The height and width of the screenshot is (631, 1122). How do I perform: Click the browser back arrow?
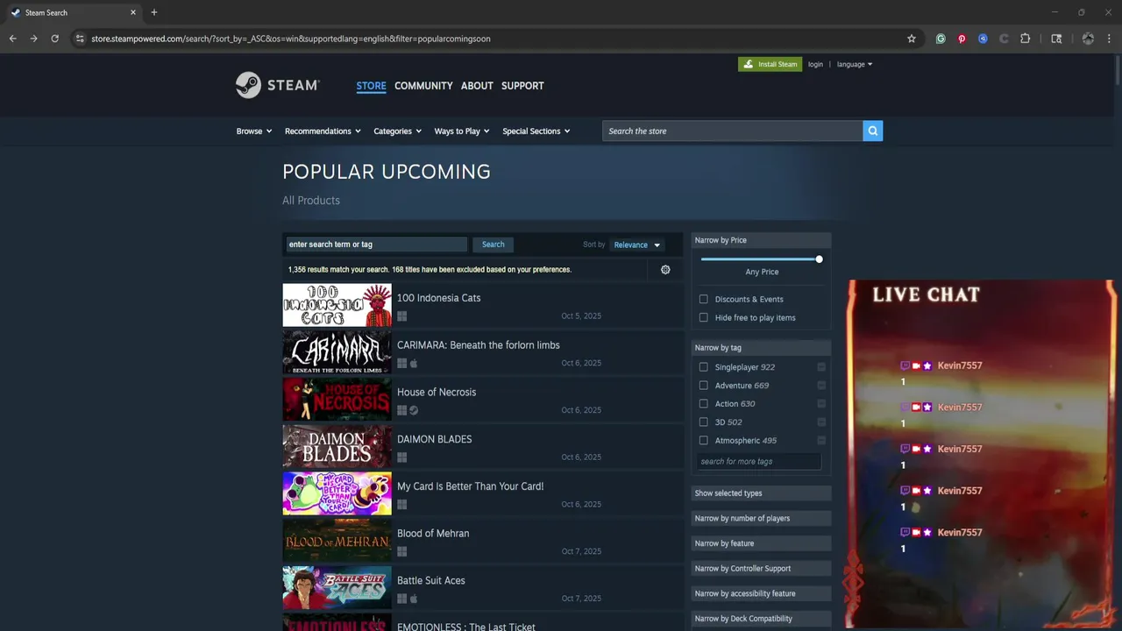[x=13, y=39]
